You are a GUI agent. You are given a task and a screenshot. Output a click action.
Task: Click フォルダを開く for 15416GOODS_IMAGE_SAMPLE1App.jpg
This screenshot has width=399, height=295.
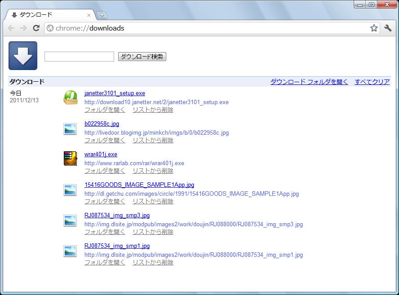(x=105, y=202)
